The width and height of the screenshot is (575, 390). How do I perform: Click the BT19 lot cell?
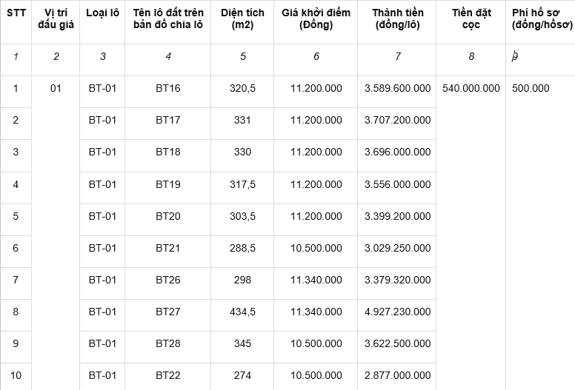coord(168,188)
